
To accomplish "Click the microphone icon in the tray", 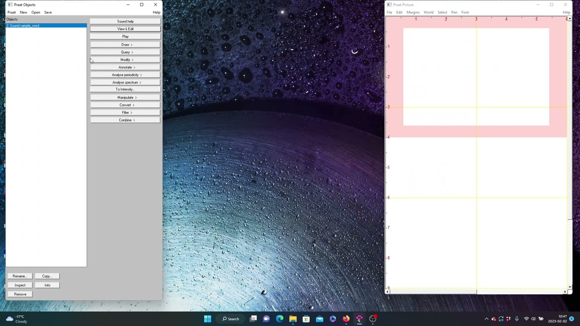I will pyautogui.click(x=517, y=319).
